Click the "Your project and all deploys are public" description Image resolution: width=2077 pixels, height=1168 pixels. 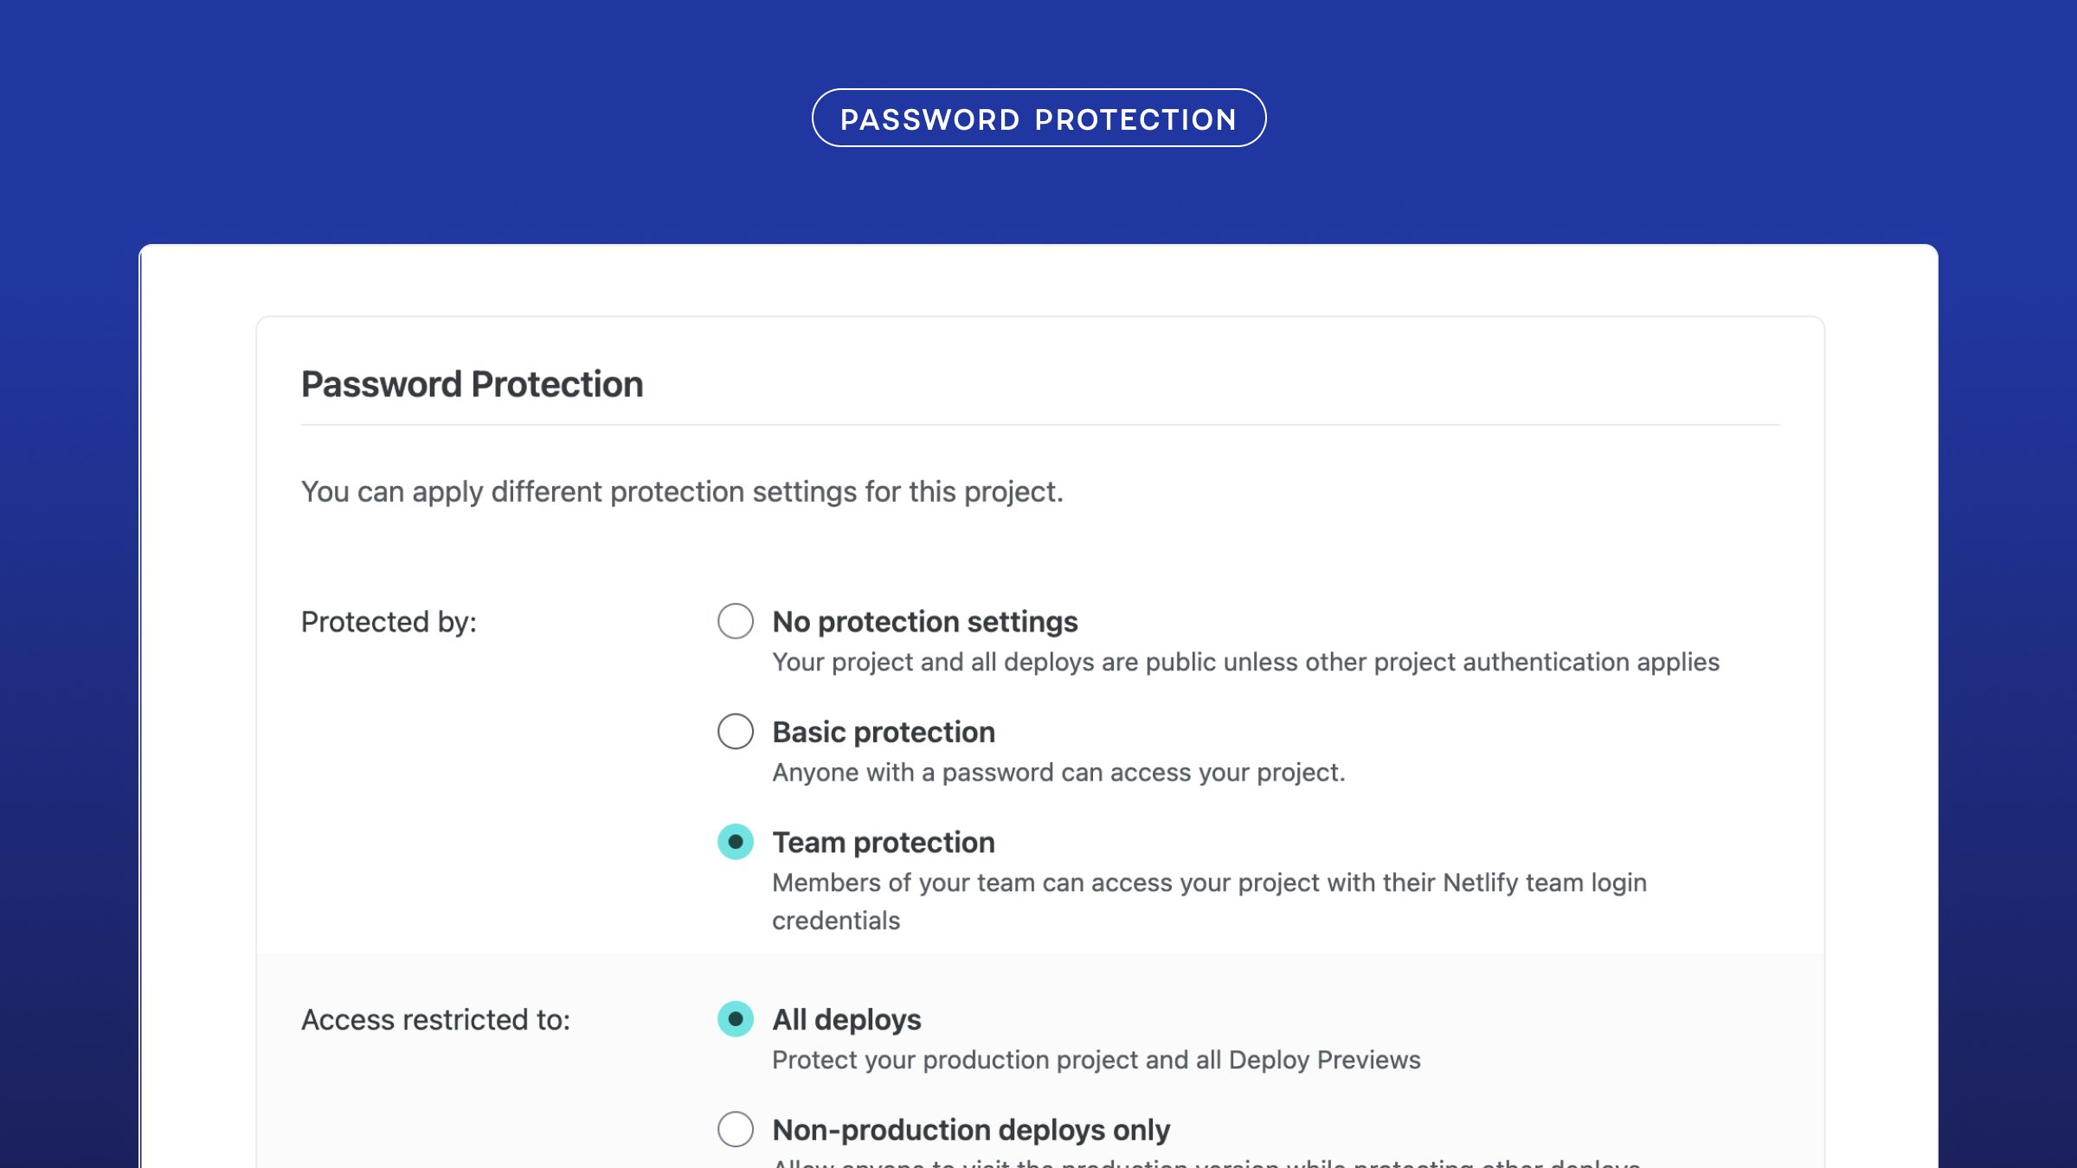1244,662
